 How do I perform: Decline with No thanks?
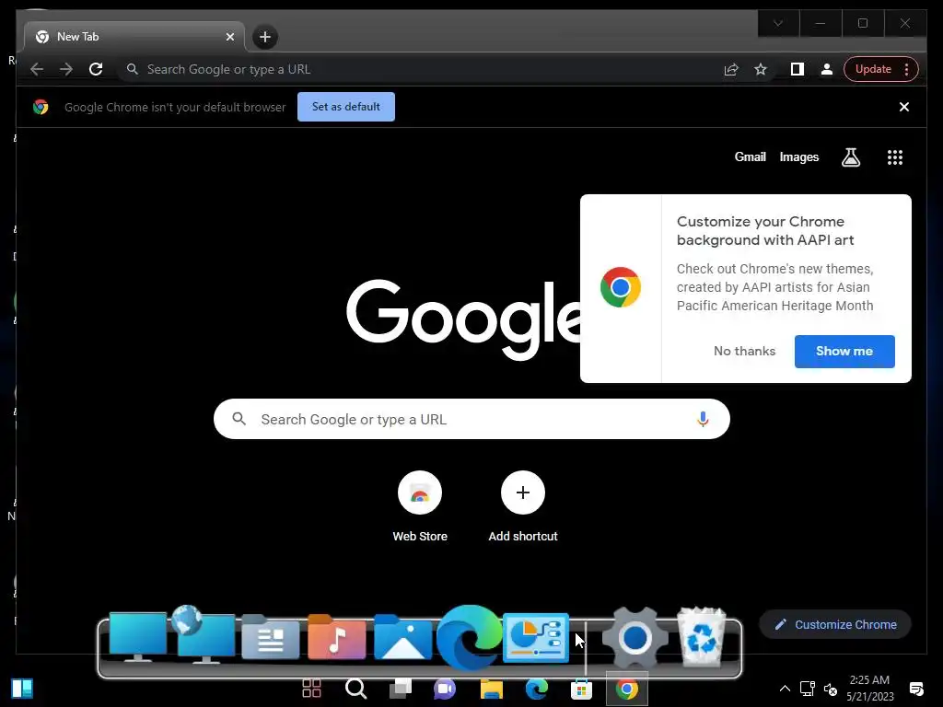(x=744, y=351)
